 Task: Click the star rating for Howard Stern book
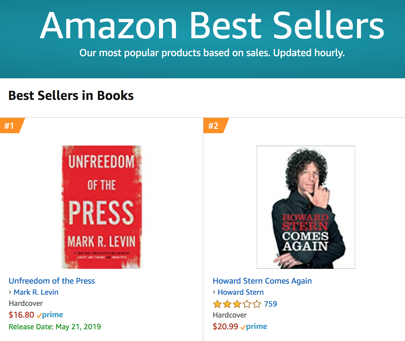pyautogui.click(x=237, y=304)
